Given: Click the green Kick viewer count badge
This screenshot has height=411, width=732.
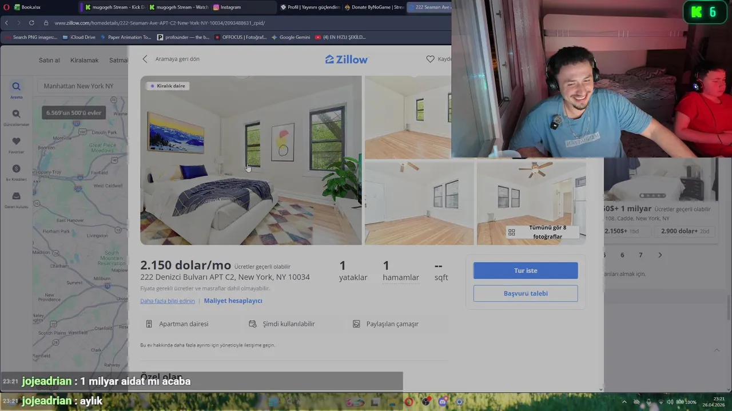Looking at the screenshot, I should pyautogui.click(x=705, y=12).
